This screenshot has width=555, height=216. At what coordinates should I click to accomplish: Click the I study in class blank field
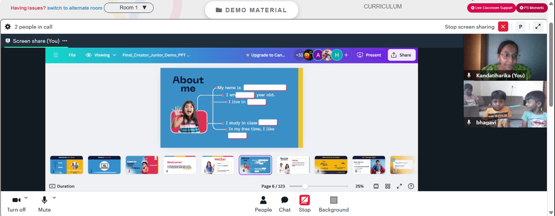coord(268,122)
